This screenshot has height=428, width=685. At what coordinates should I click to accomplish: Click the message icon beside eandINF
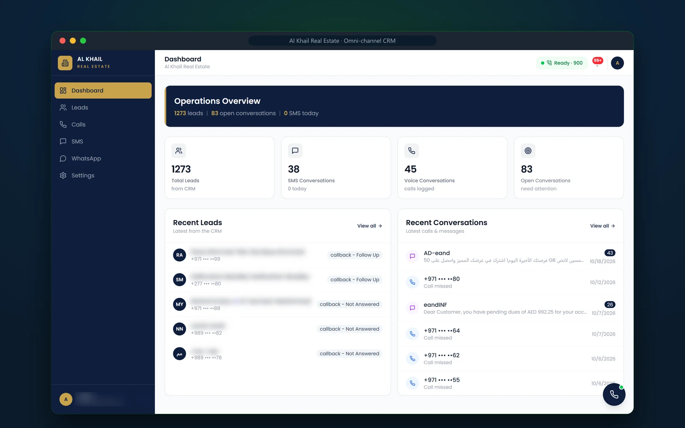pos(412,308)
